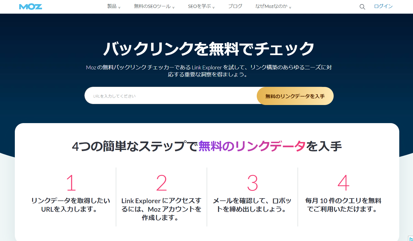Expand the 製品 menu

pyautogui.click(x=114, y=6)
